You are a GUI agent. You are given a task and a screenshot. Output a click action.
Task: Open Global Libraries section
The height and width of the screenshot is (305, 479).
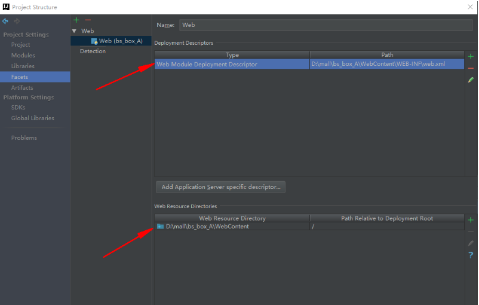pos(32,118)
